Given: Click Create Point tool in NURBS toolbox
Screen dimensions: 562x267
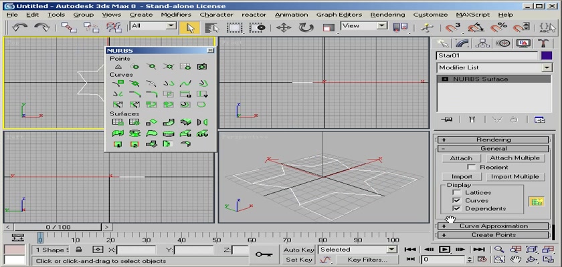Looking at the screenshot, I should pos(118,67).
